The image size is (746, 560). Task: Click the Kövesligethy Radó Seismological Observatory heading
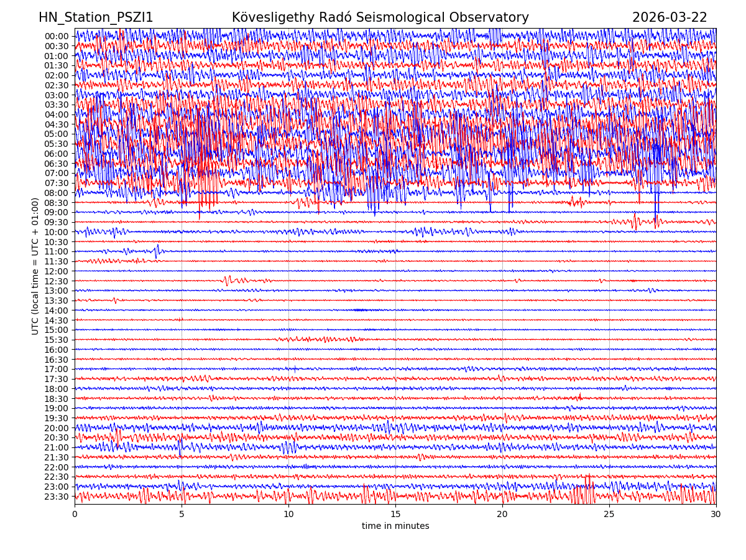tap(380, 17)
